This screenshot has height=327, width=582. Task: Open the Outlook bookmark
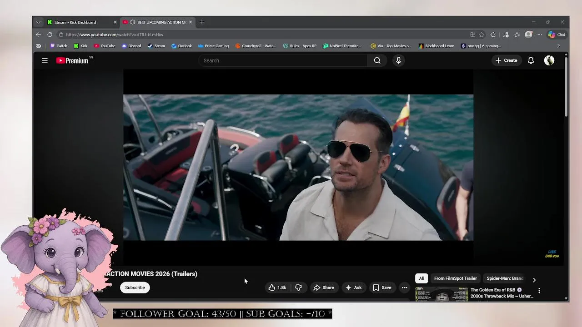(x=181, y=46)
